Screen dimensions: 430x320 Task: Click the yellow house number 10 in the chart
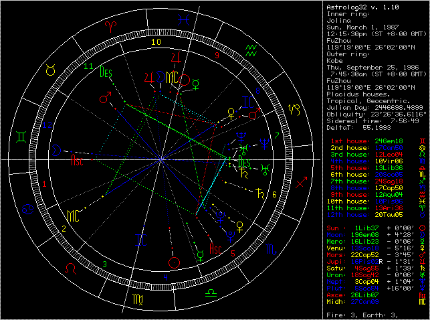point(156,42)
